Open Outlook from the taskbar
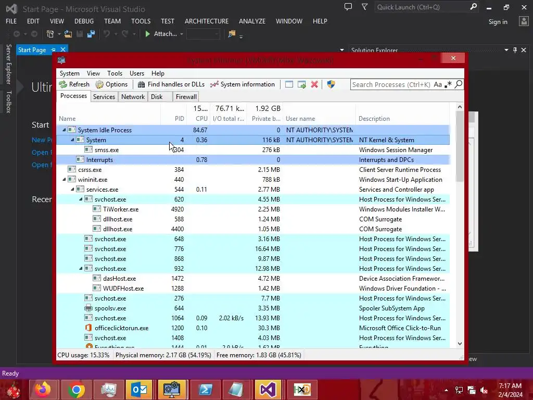Image resolution: width=533 pixels, height=400 pixels. 139,390
